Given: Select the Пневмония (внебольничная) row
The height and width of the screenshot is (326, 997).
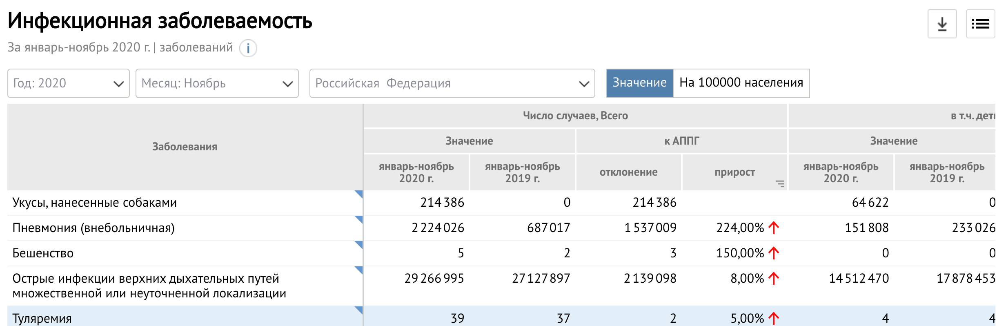Looking at the screenshot, I should click(x=93, y=228).
